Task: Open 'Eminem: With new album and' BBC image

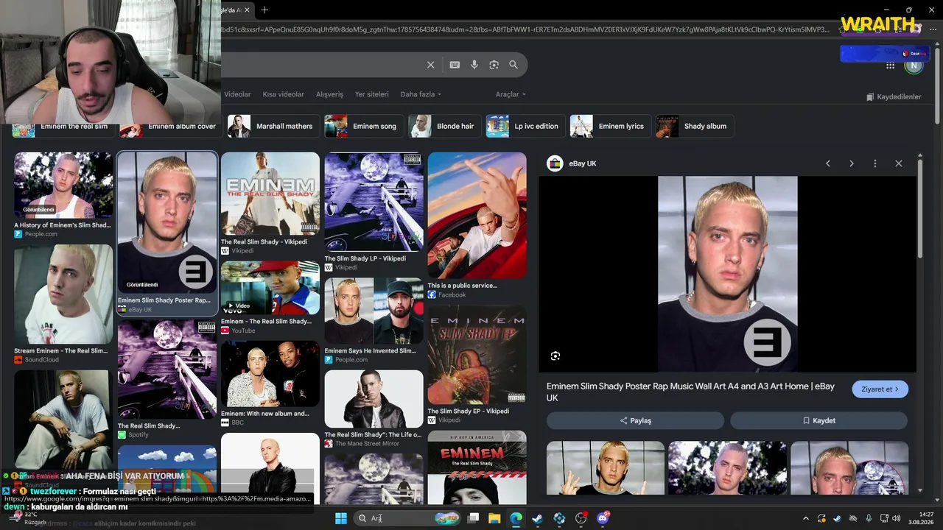Action: click(x=270, y=375)
